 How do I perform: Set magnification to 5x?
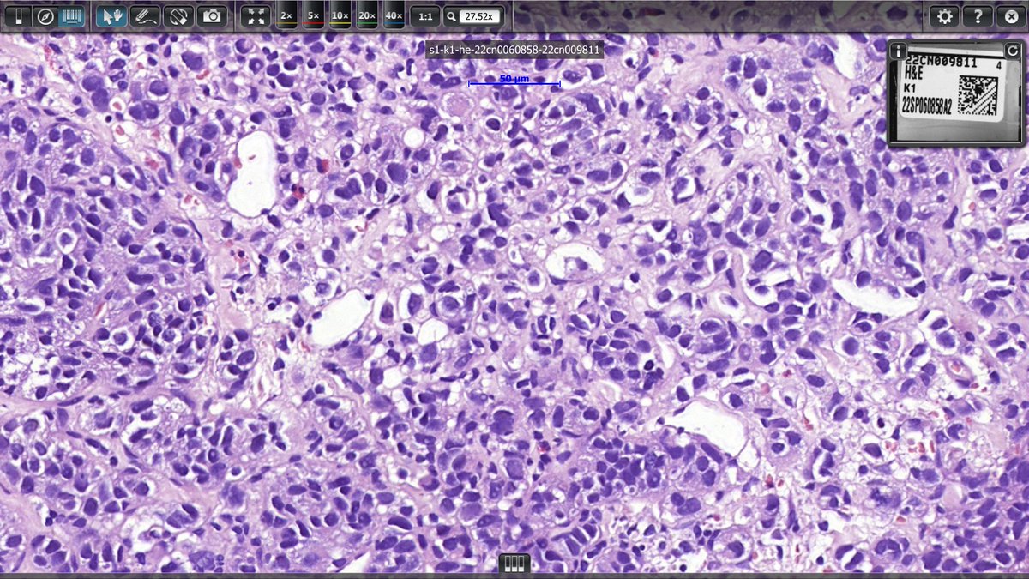(x=314, y=16)
